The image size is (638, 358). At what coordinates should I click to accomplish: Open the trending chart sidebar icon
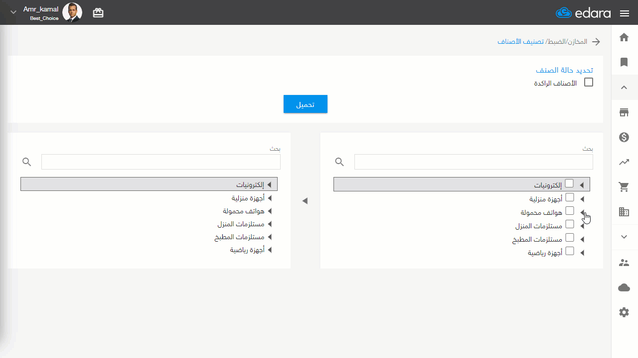click(624, 162)
